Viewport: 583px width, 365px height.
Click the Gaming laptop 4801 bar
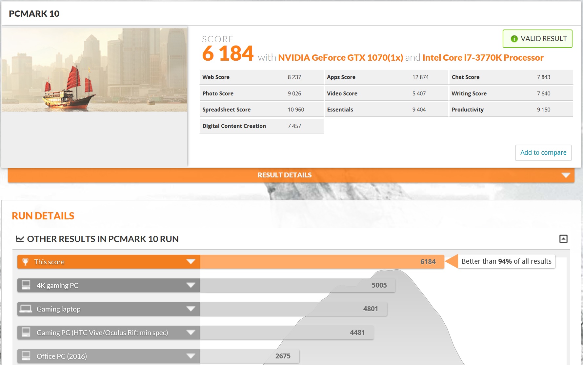pyautogui.click(x=293, y=309)
